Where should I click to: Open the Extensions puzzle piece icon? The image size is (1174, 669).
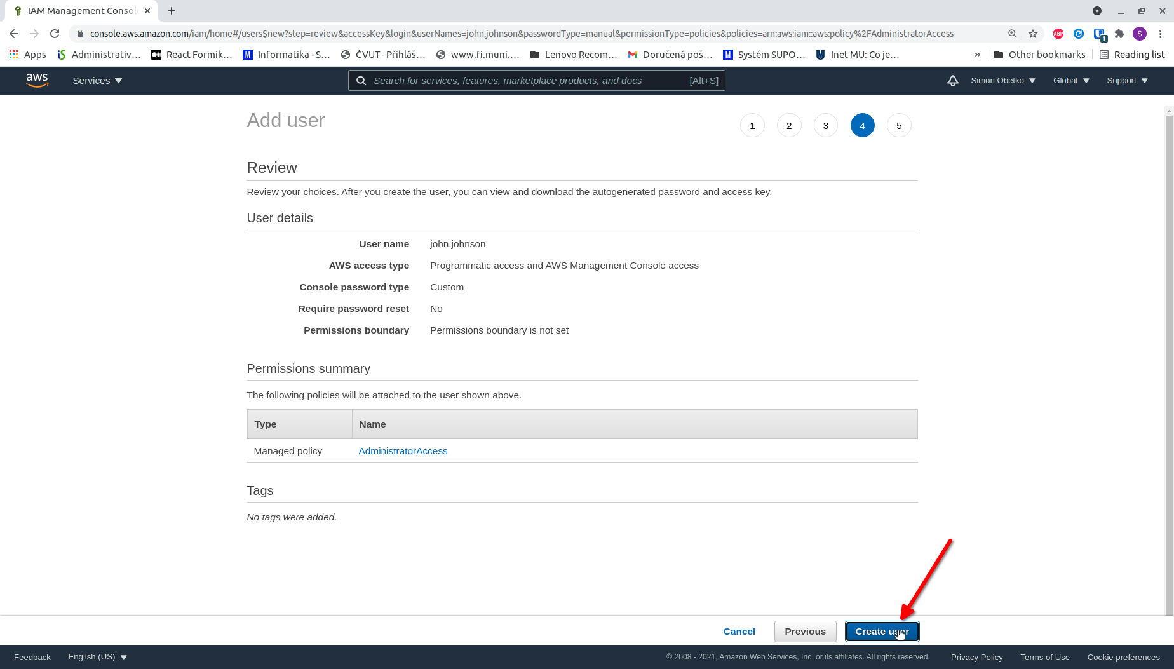[x=1119, y=34]
